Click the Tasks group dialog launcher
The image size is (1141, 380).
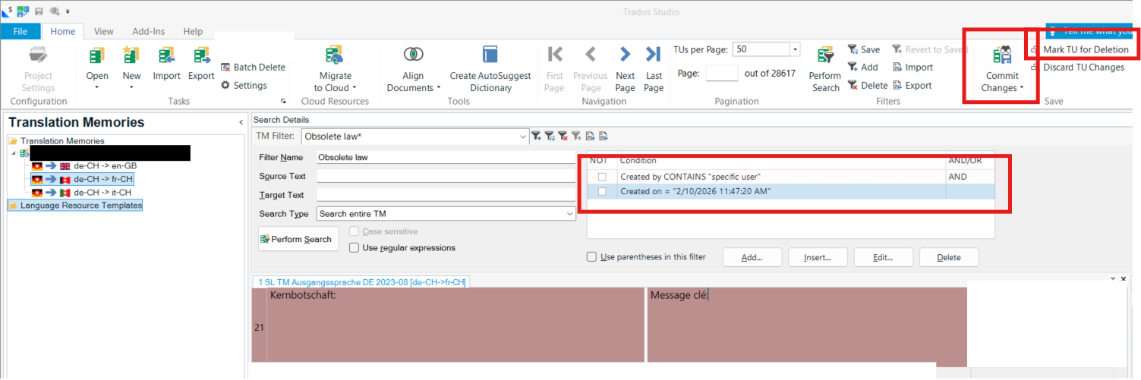(x=283, y=101)
